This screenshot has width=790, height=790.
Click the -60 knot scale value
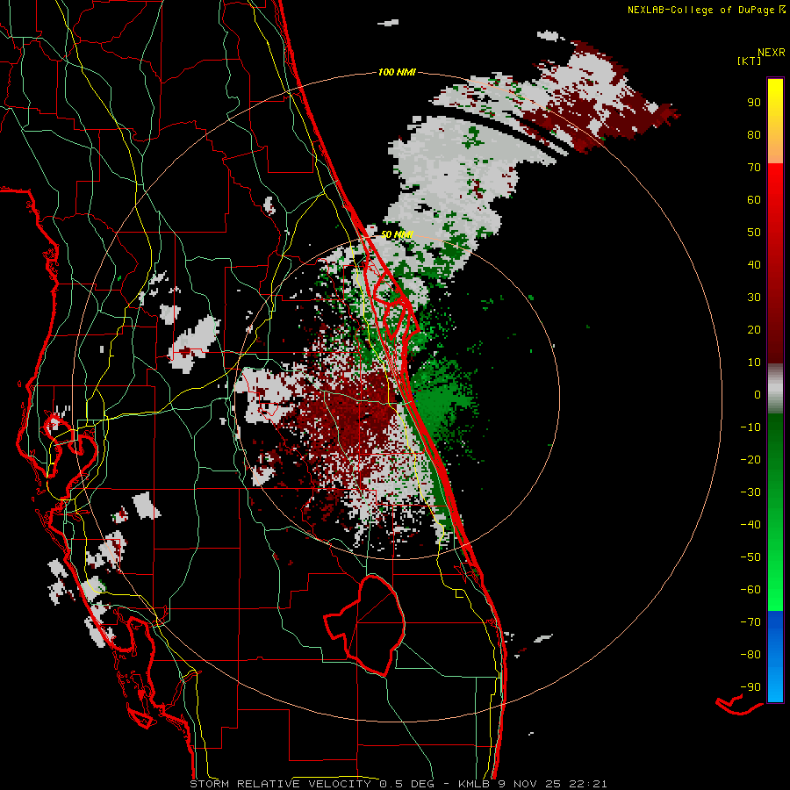(750, 590)
